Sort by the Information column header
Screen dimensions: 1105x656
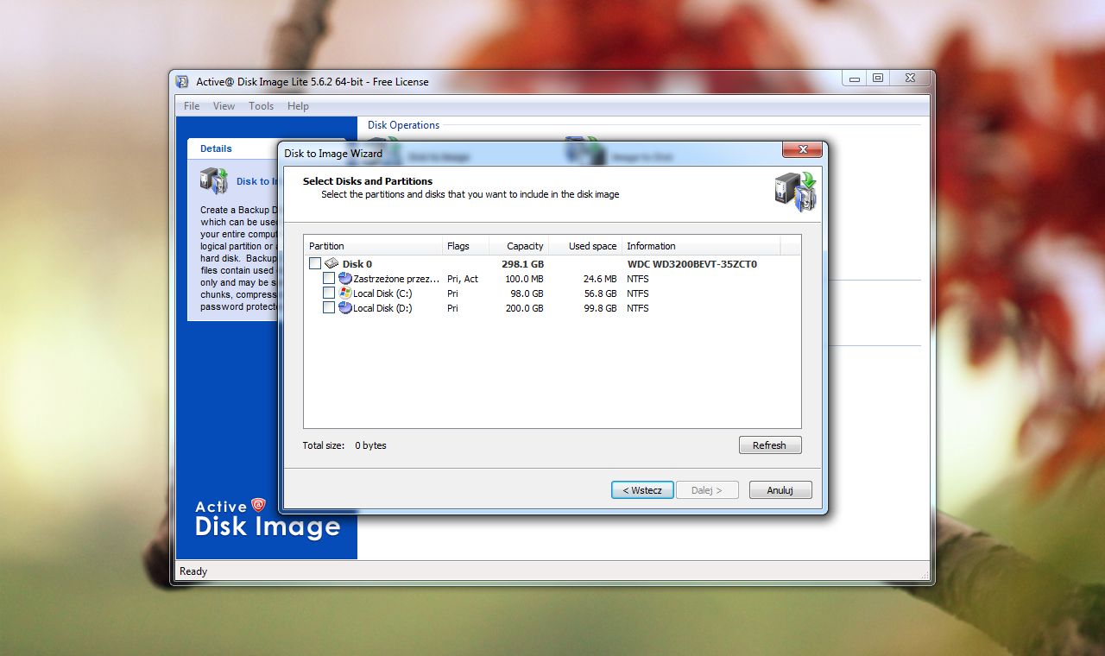click(x=701, y=246)
